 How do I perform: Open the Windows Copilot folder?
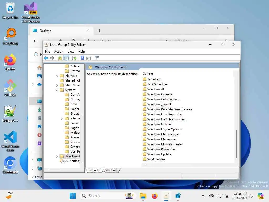[157, 104]
